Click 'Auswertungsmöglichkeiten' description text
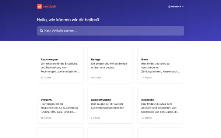This screenshot has width=221, height=138. pyautogui.click(x=108, y=108)
